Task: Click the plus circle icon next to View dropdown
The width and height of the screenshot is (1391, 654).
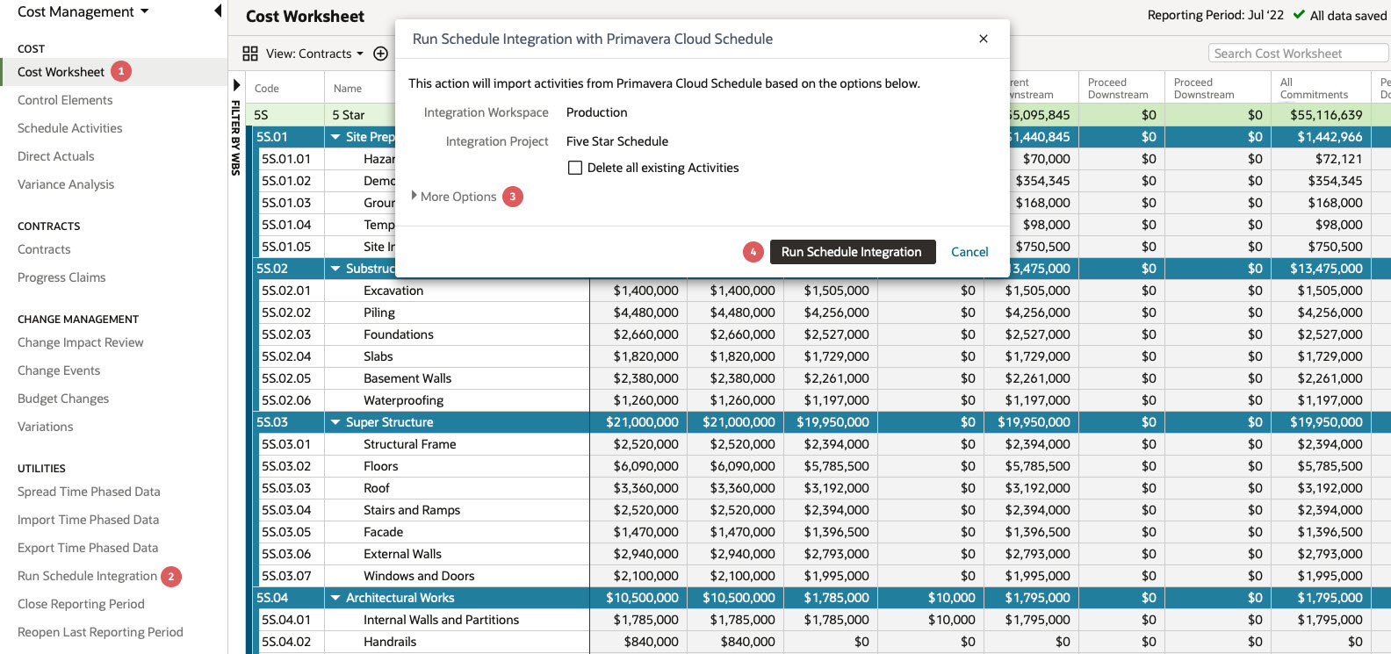Action: click(381, 54)
